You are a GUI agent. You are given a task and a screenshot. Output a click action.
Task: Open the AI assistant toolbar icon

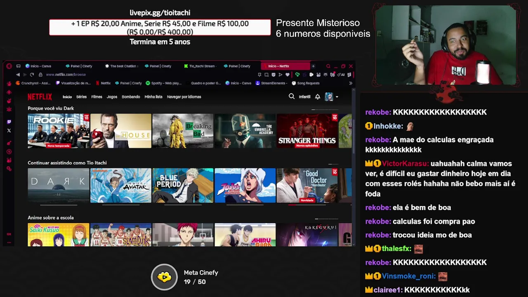point(341,75)
